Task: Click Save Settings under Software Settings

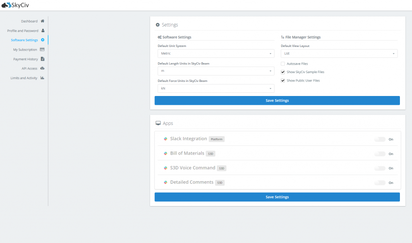Action: [x=277, y=100]
